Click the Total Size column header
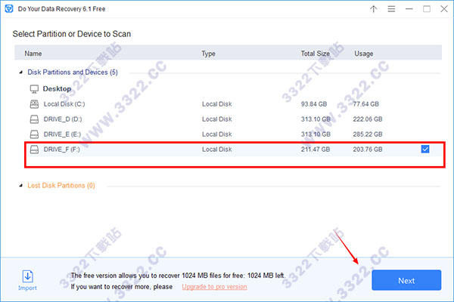 pyautogui.click(x=315, y=54)
